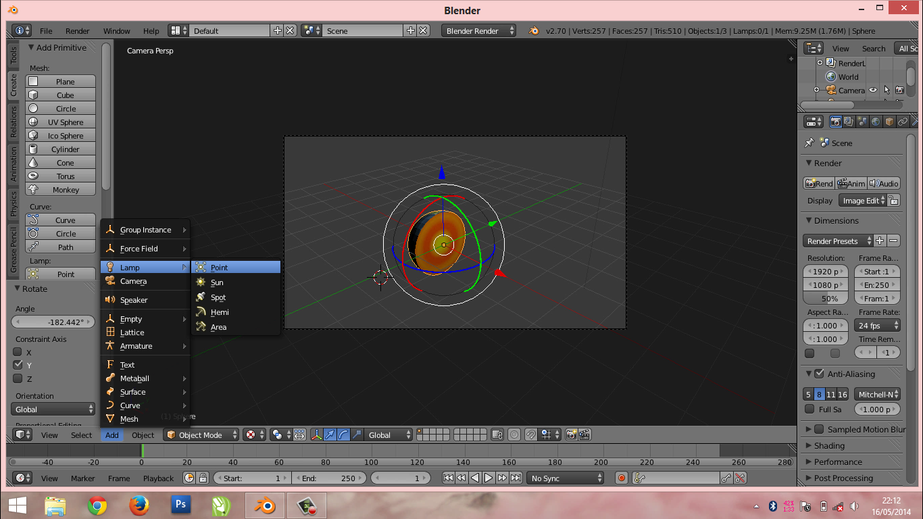Create an Ico Sphere mesh
The width and height of the screenshot is (923, 519).
click(61, 136)
